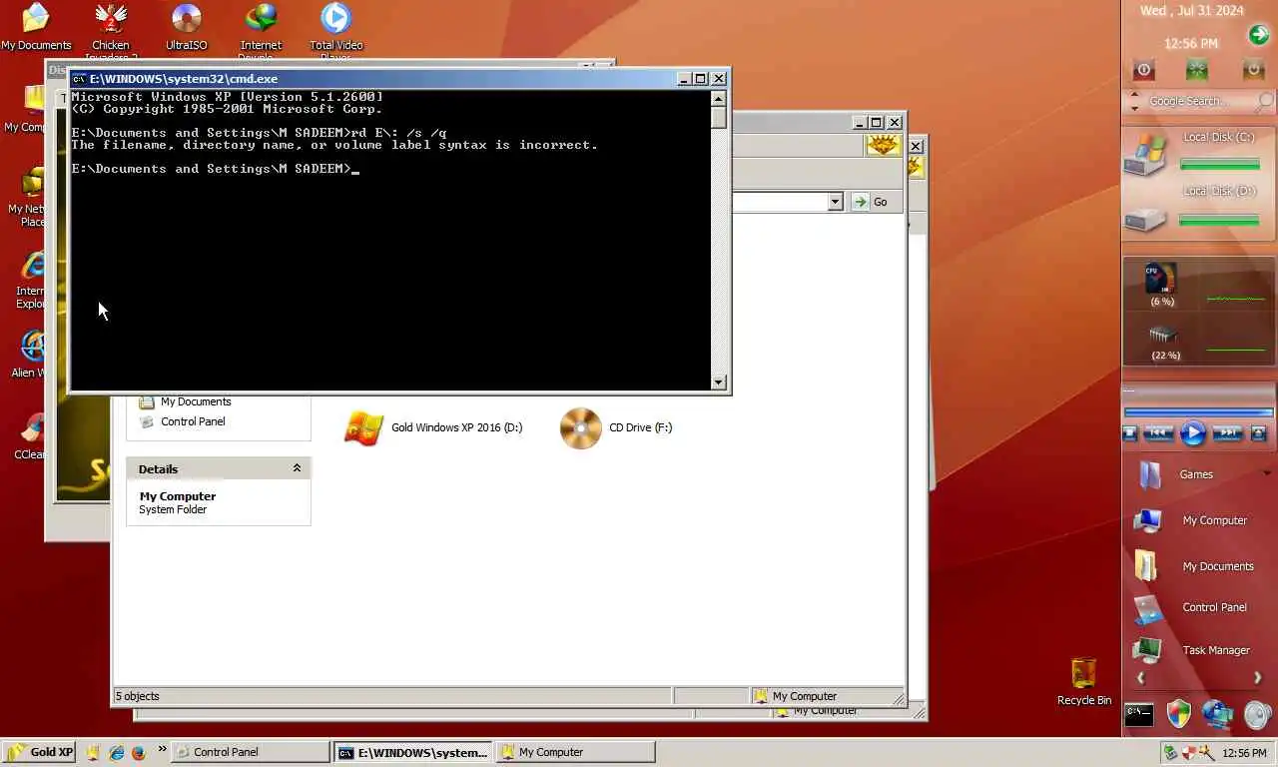Image resolution: width=1278 pixels, height=767 pixels.
Task: Click the green middle power icon in sidebar
Action: 1197,70
